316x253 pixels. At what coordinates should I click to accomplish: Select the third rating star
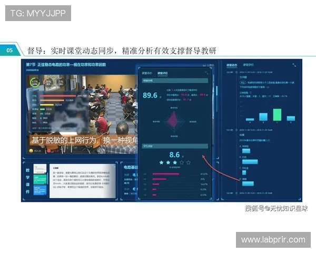(175, 162)
